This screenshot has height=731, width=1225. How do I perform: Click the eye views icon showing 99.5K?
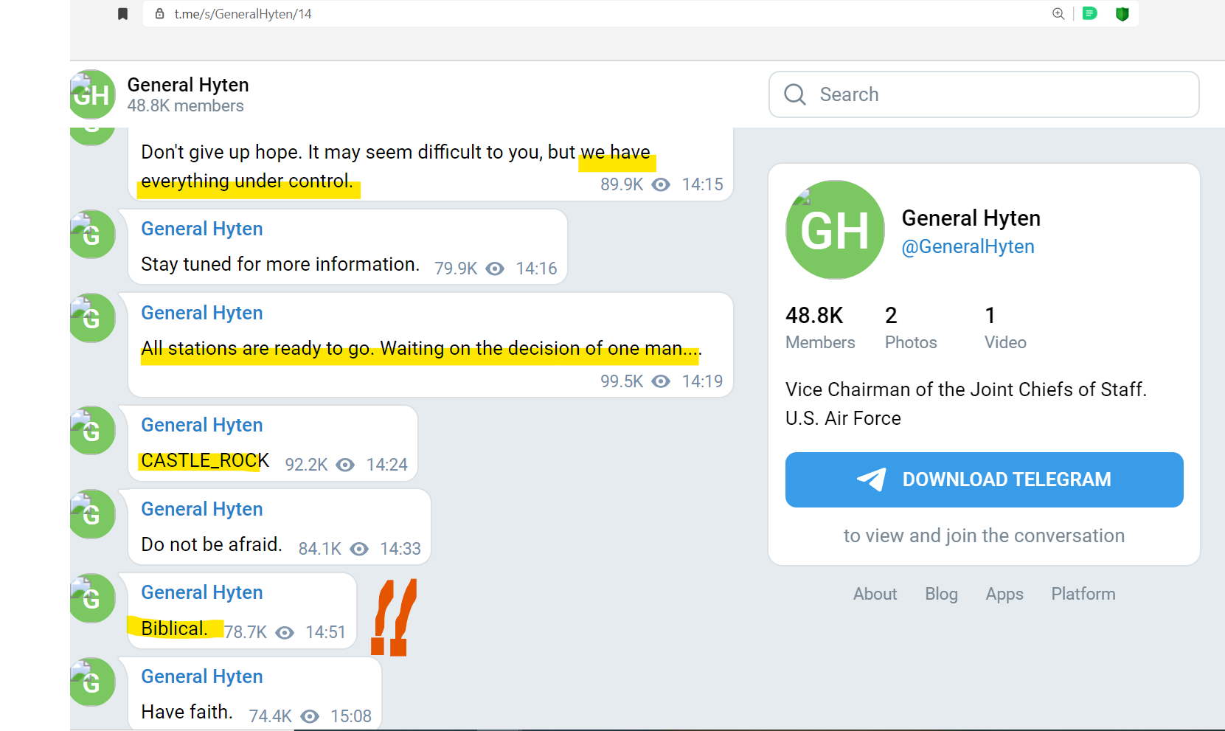click(x=662, y=381)
